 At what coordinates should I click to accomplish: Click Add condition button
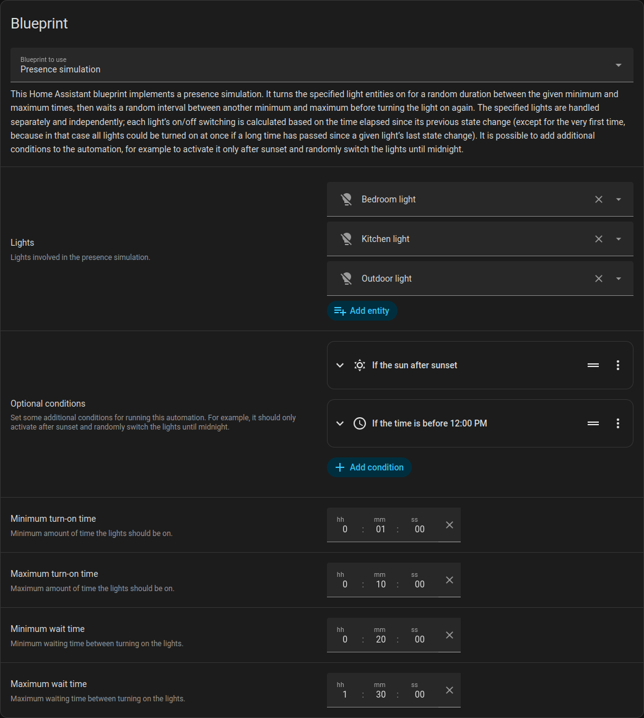click(x=369, y=467)
